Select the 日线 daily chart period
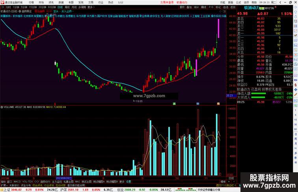The width and height of the screenshot is (298, 192). click(x=60, y=7)
